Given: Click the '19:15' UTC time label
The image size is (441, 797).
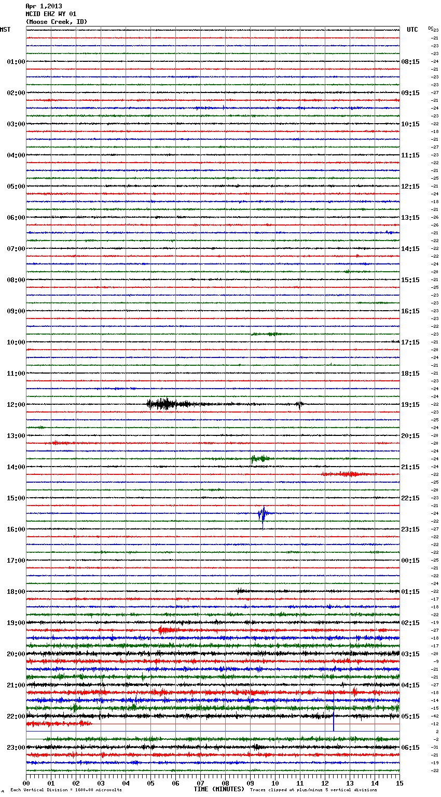Looking at the screenshot, I should [410, 405].
